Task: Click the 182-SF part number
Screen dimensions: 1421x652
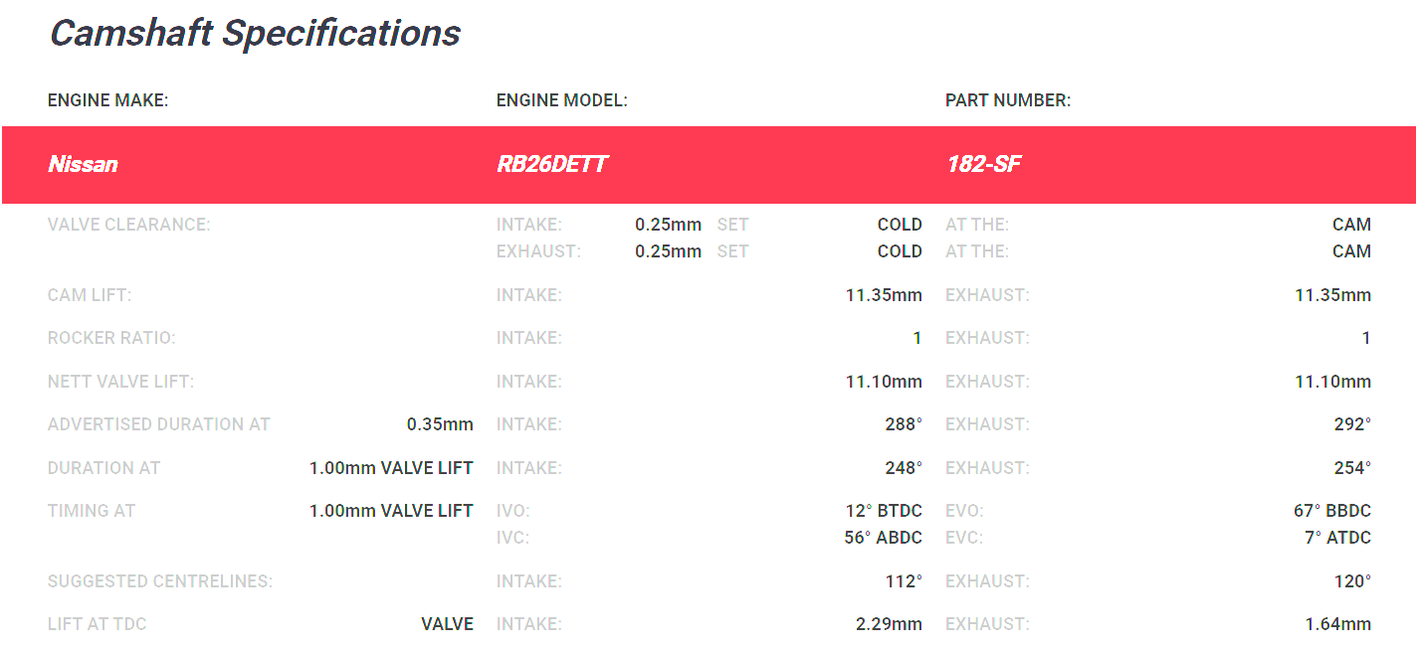Action: pos(983,165)
